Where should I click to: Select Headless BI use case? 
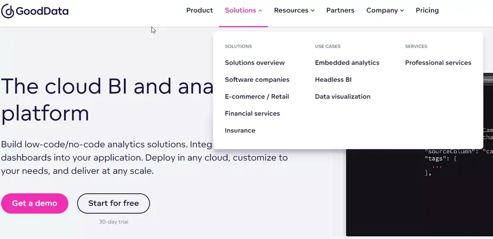(333, 79)
